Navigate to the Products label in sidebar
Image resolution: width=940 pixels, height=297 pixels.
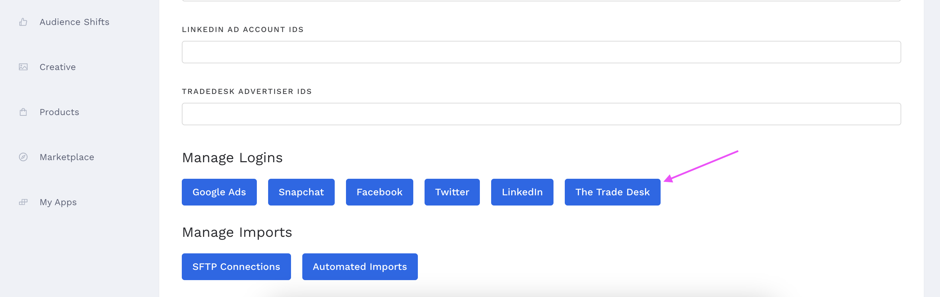point(60,112)
